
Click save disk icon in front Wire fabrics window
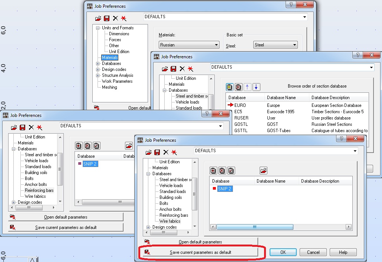157,152
